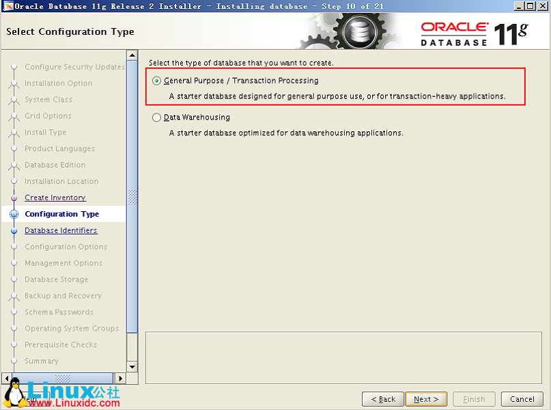This screenshot has width=551, height=410.
Task: Click the horizontal scrollbar's right arrow
Action: click(120, 378)
